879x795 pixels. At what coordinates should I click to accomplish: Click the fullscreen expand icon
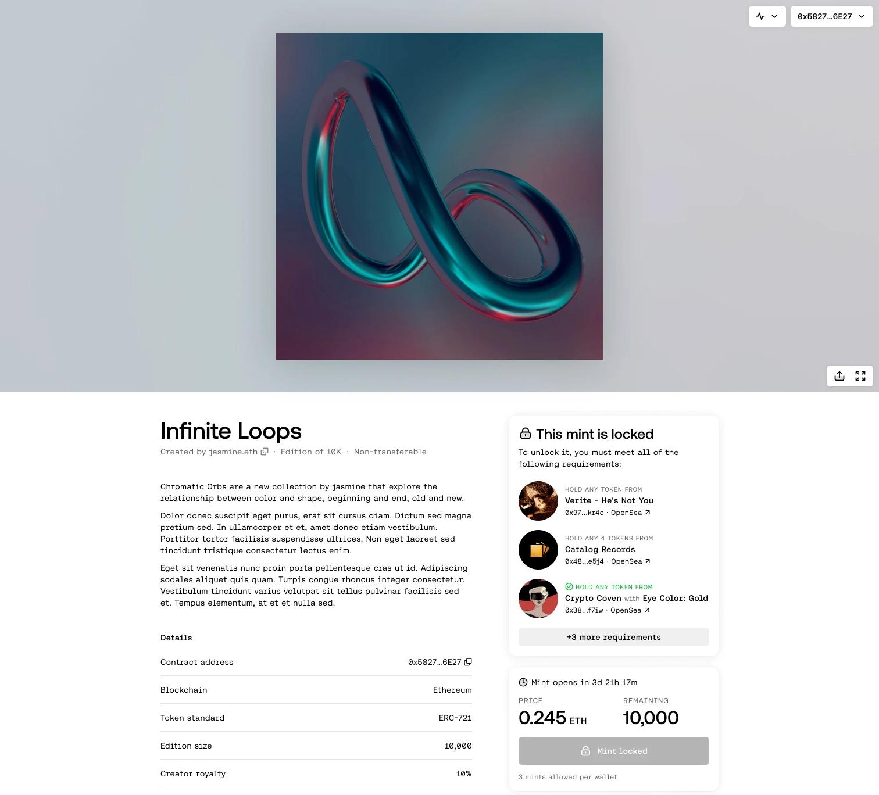coord(860,376)
